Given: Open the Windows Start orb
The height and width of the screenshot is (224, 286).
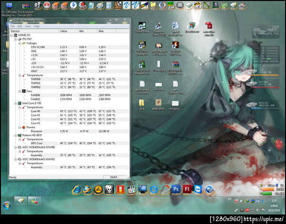Looking at the screenshot, I should pyautogui.click(x=7, y=205).
